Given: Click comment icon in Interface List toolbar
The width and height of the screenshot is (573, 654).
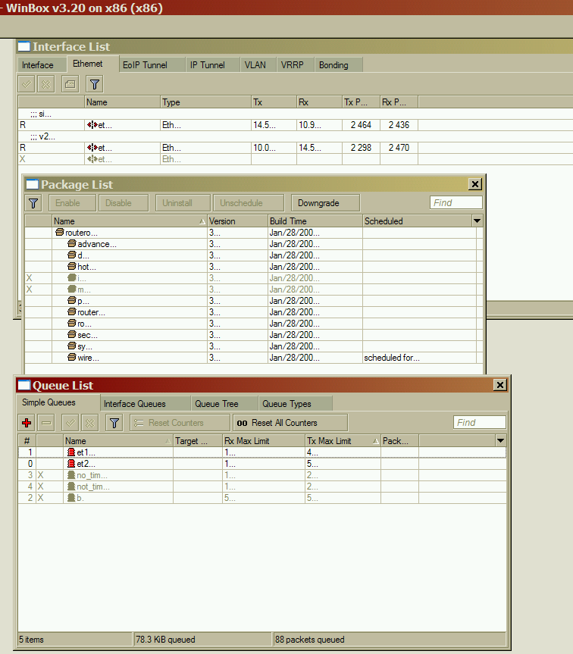Looking at the screenshot, I should tap(70, 84).
